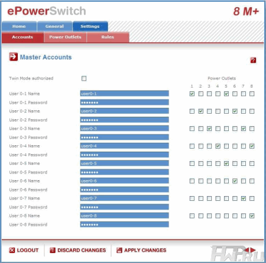The image size is (266, 263).
Task: Open the Home tab
Action: (19, 27)
